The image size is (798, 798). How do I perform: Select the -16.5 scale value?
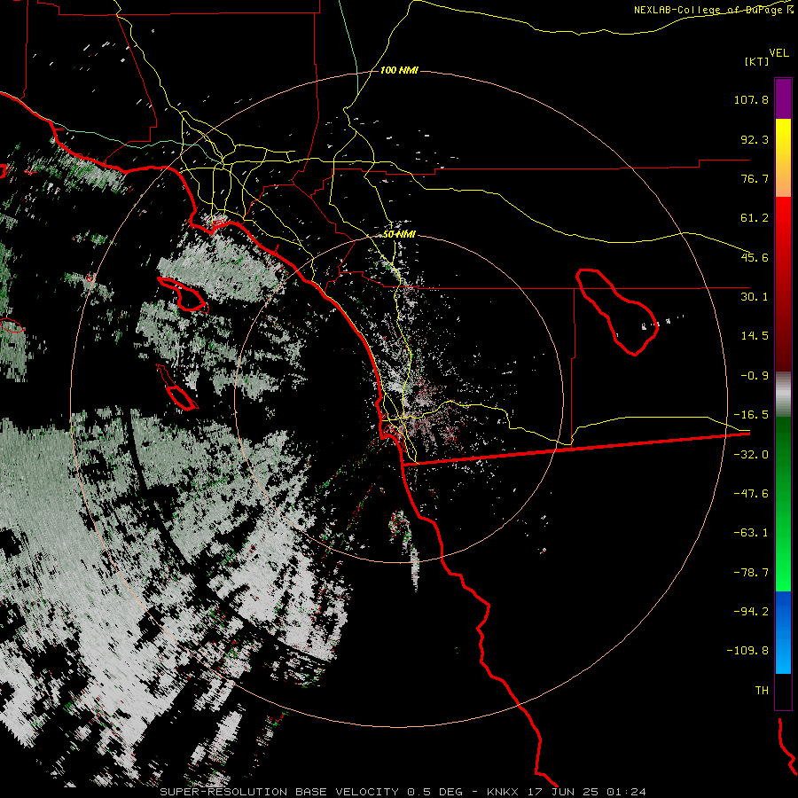[751, 415]
